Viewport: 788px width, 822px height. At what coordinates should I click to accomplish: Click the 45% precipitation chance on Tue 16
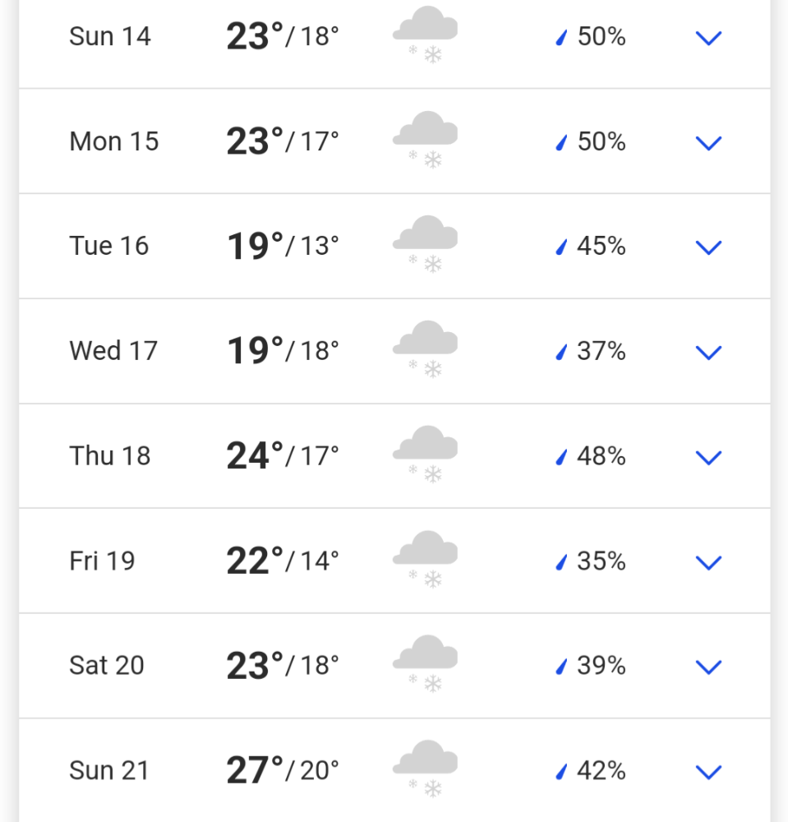point(601,245)
